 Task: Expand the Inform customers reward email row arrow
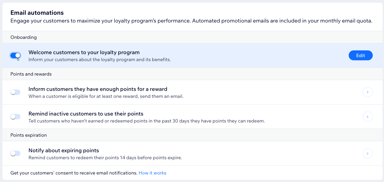tap(367, 92)
